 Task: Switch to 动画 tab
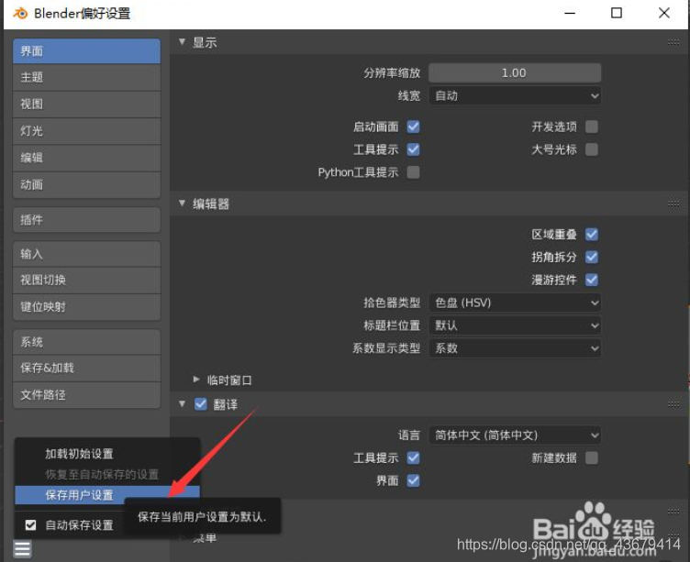(x=86, y=184)
